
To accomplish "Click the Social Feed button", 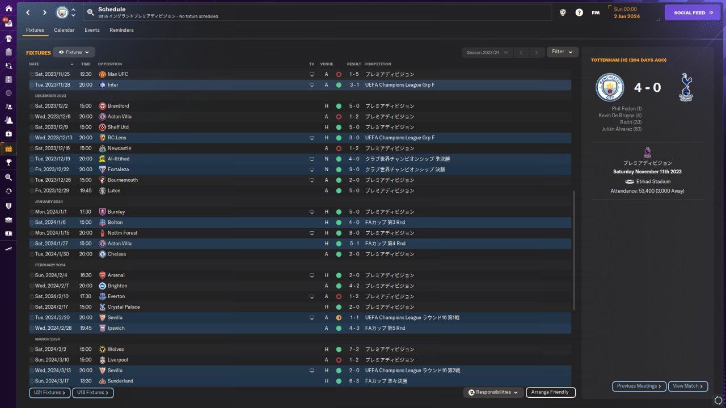I will [693, 12].
